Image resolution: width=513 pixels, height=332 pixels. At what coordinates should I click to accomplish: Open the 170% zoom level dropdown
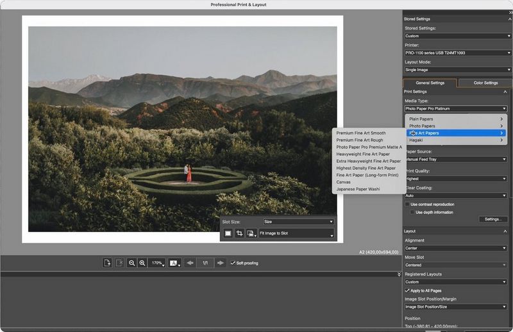157,263
